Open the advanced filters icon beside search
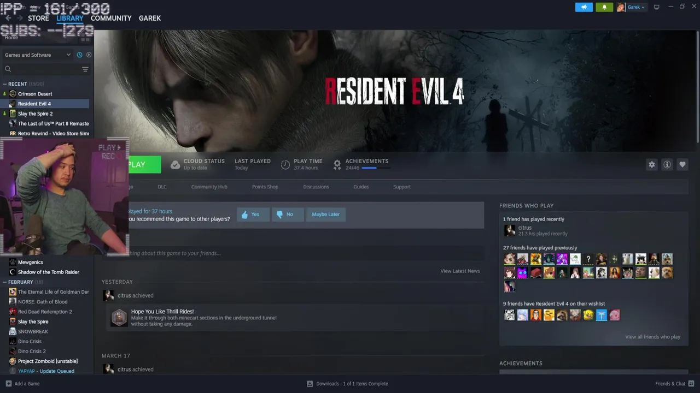The width and height of the screenshot is (700, 393). tap(85, 69)
